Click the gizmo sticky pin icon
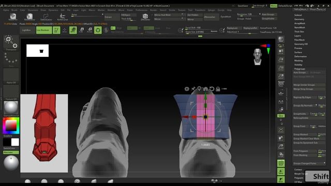 [193, 89]
